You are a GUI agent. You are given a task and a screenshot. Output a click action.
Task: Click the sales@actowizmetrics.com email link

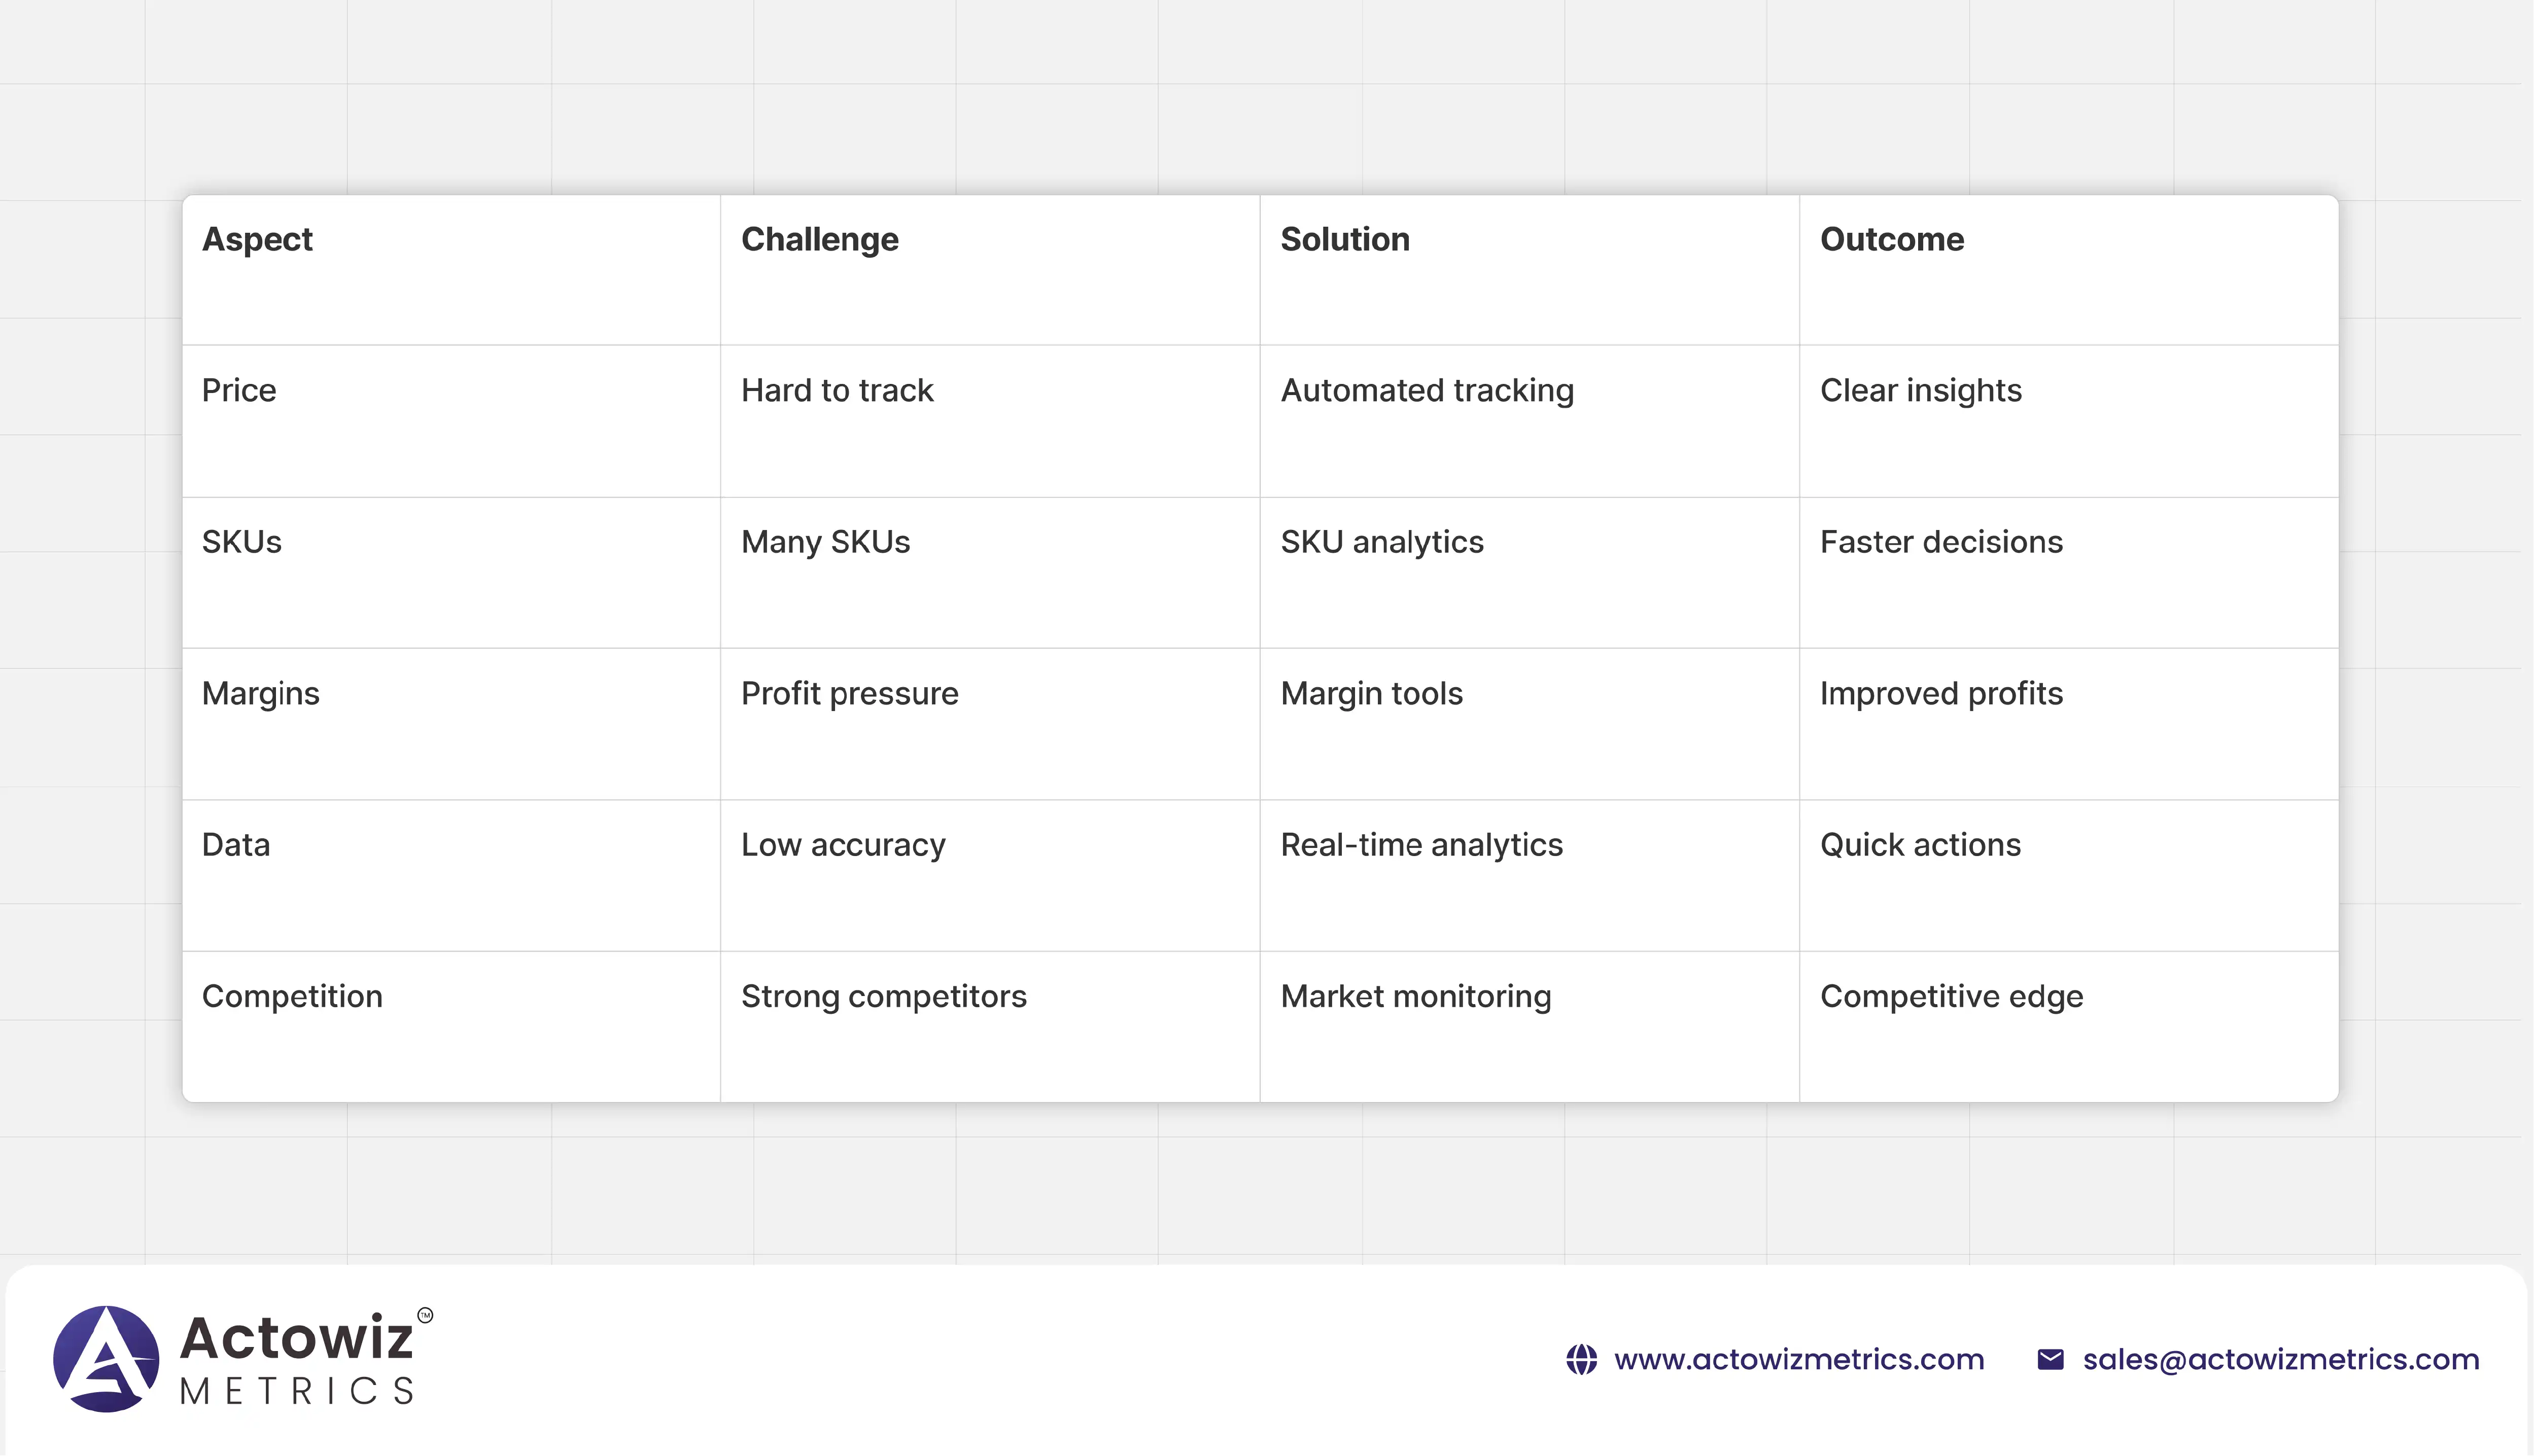2280,1359
